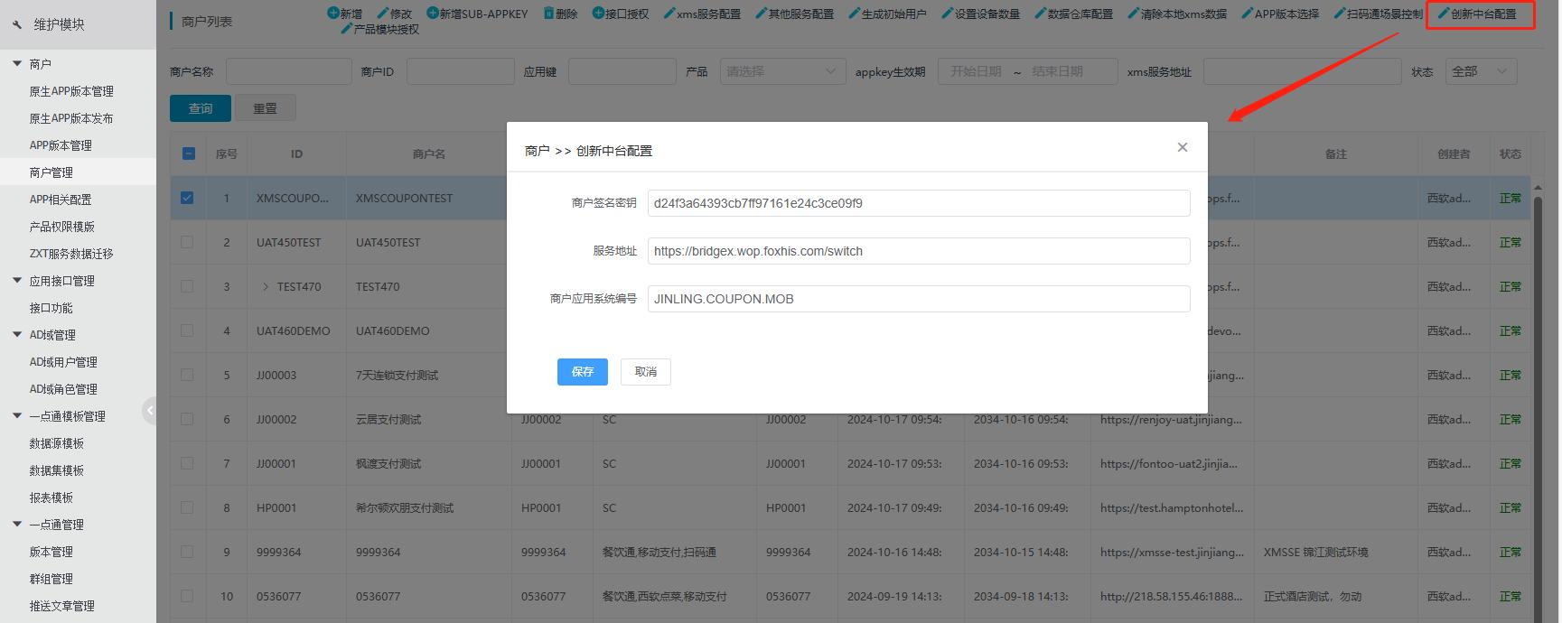1562x623 pixels.
Task: Click 生成初始用户 toolbar item
Action: tap(887, 14)
